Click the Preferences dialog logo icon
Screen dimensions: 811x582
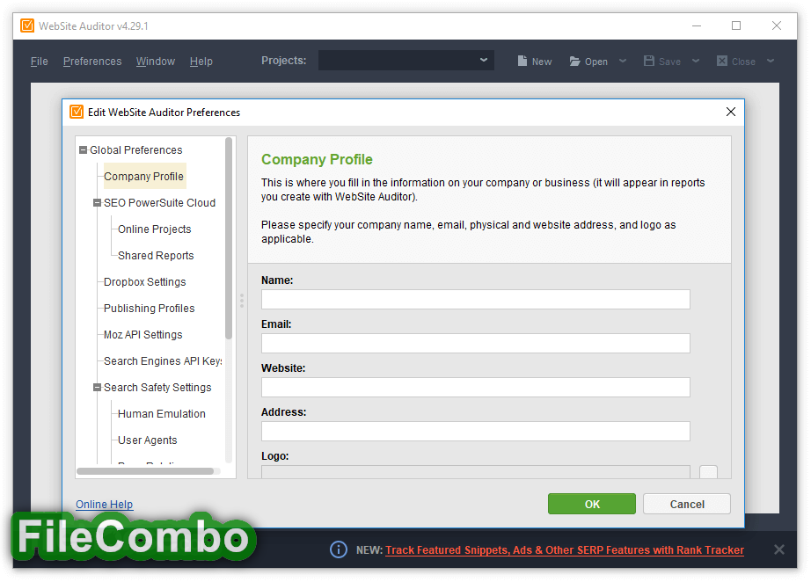pyautogui.click(x=77, y=112)
